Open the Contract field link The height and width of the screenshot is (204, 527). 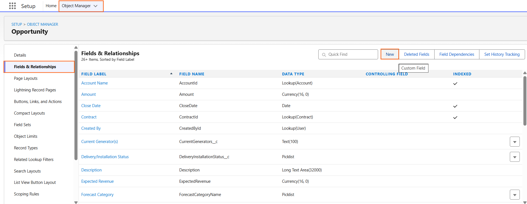click(x=89, y=117)
